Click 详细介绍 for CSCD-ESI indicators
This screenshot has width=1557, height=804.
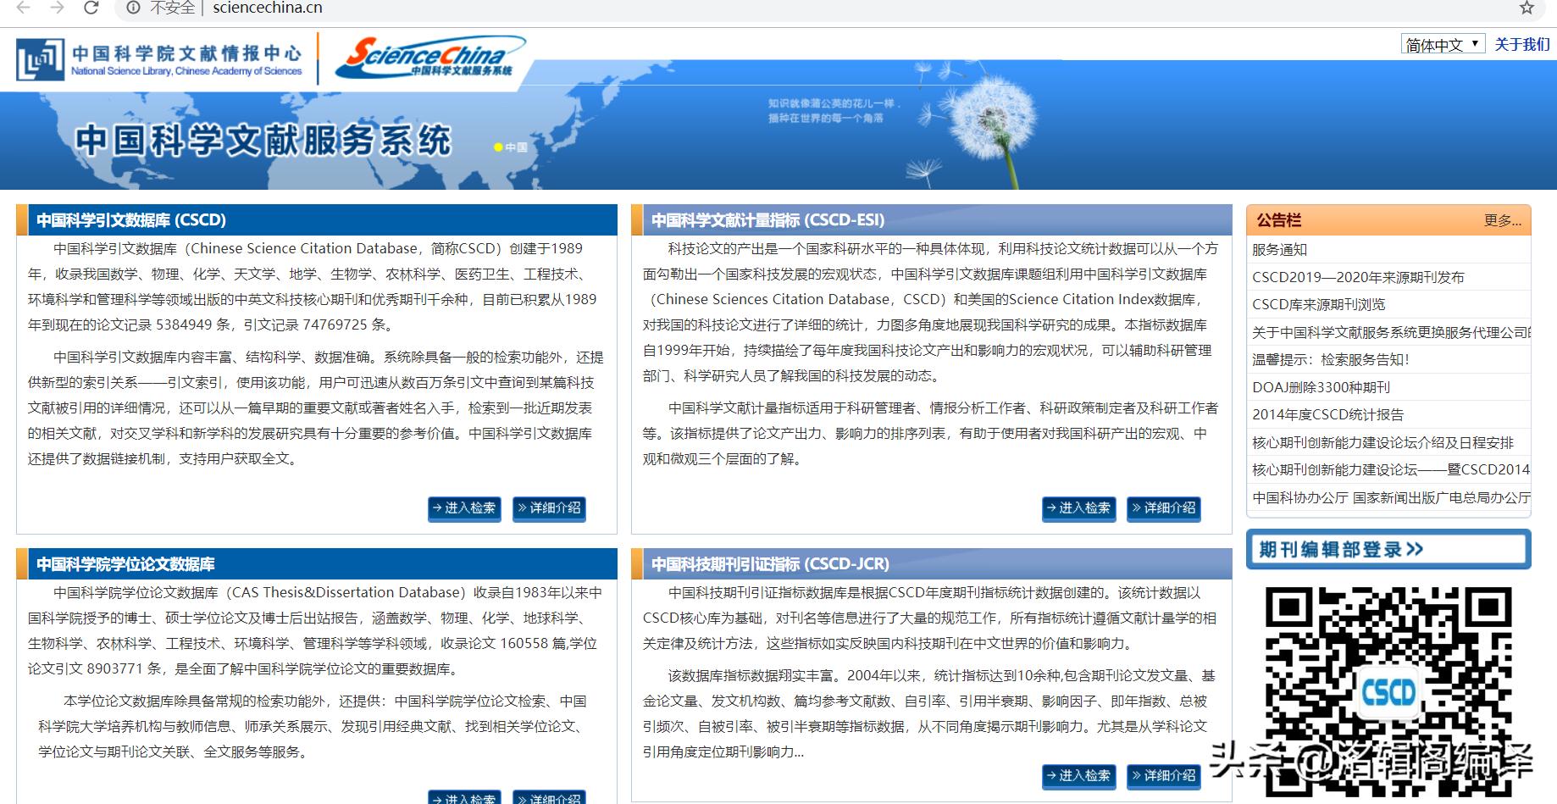[1163, 509]
